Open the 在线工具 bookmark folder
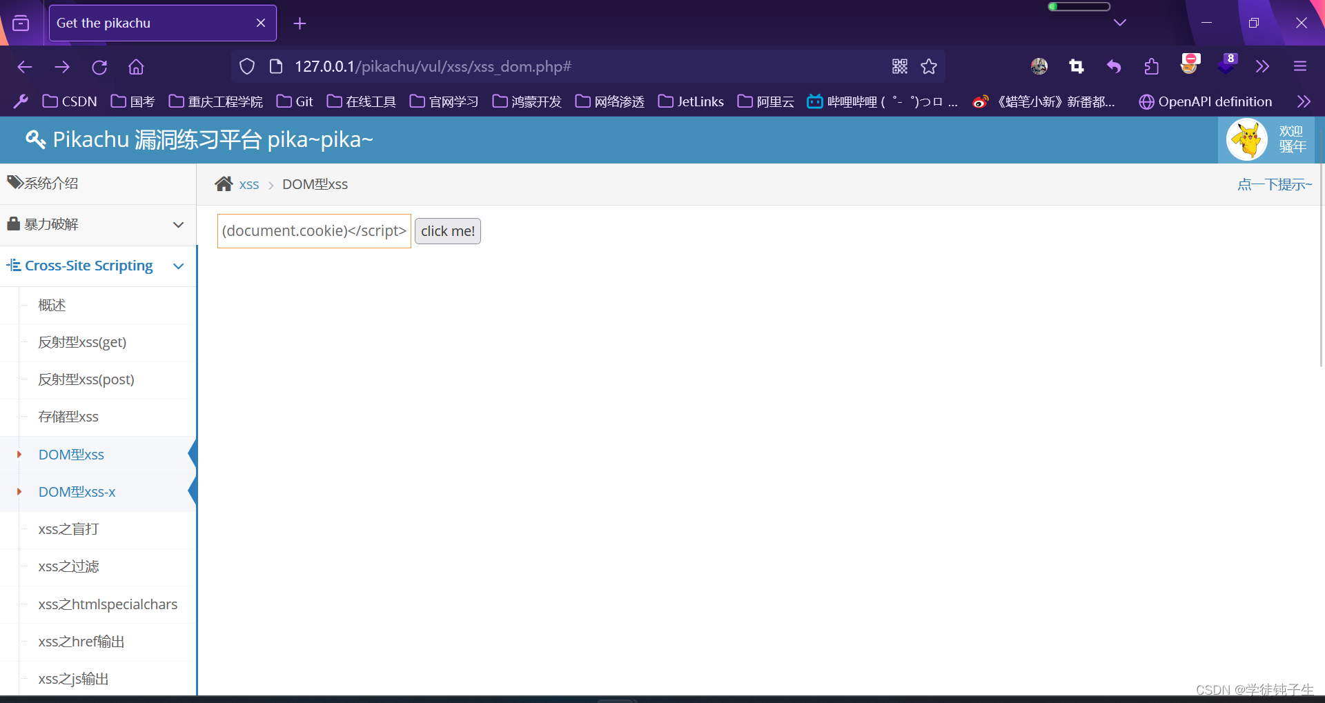 click(361, 101)
